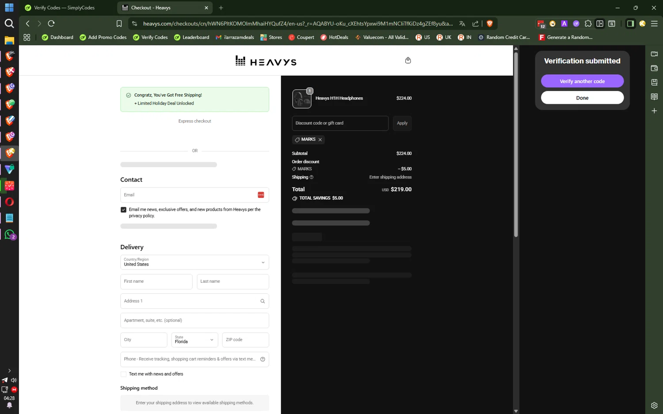The width and height of the screenshot is (663, 414).
Task: Open the side panel wallet icon
Action: 654,68
